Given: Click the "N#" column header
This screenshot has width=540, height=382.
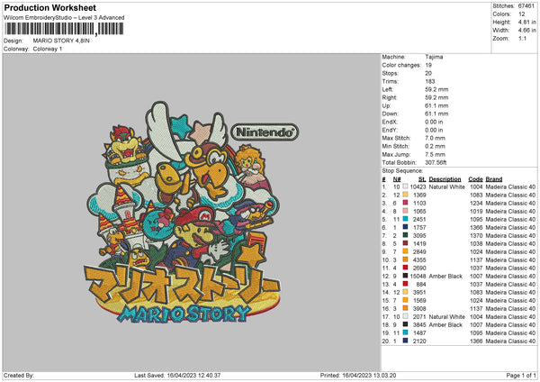Looking at the screenshot, I should (397, 179).
